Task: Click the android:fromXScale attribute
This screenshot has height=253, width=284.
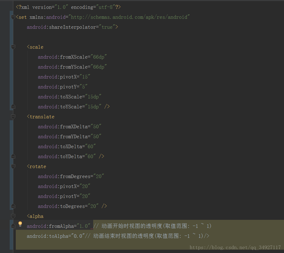Action: pyautogui.click(x=63, y=57)
